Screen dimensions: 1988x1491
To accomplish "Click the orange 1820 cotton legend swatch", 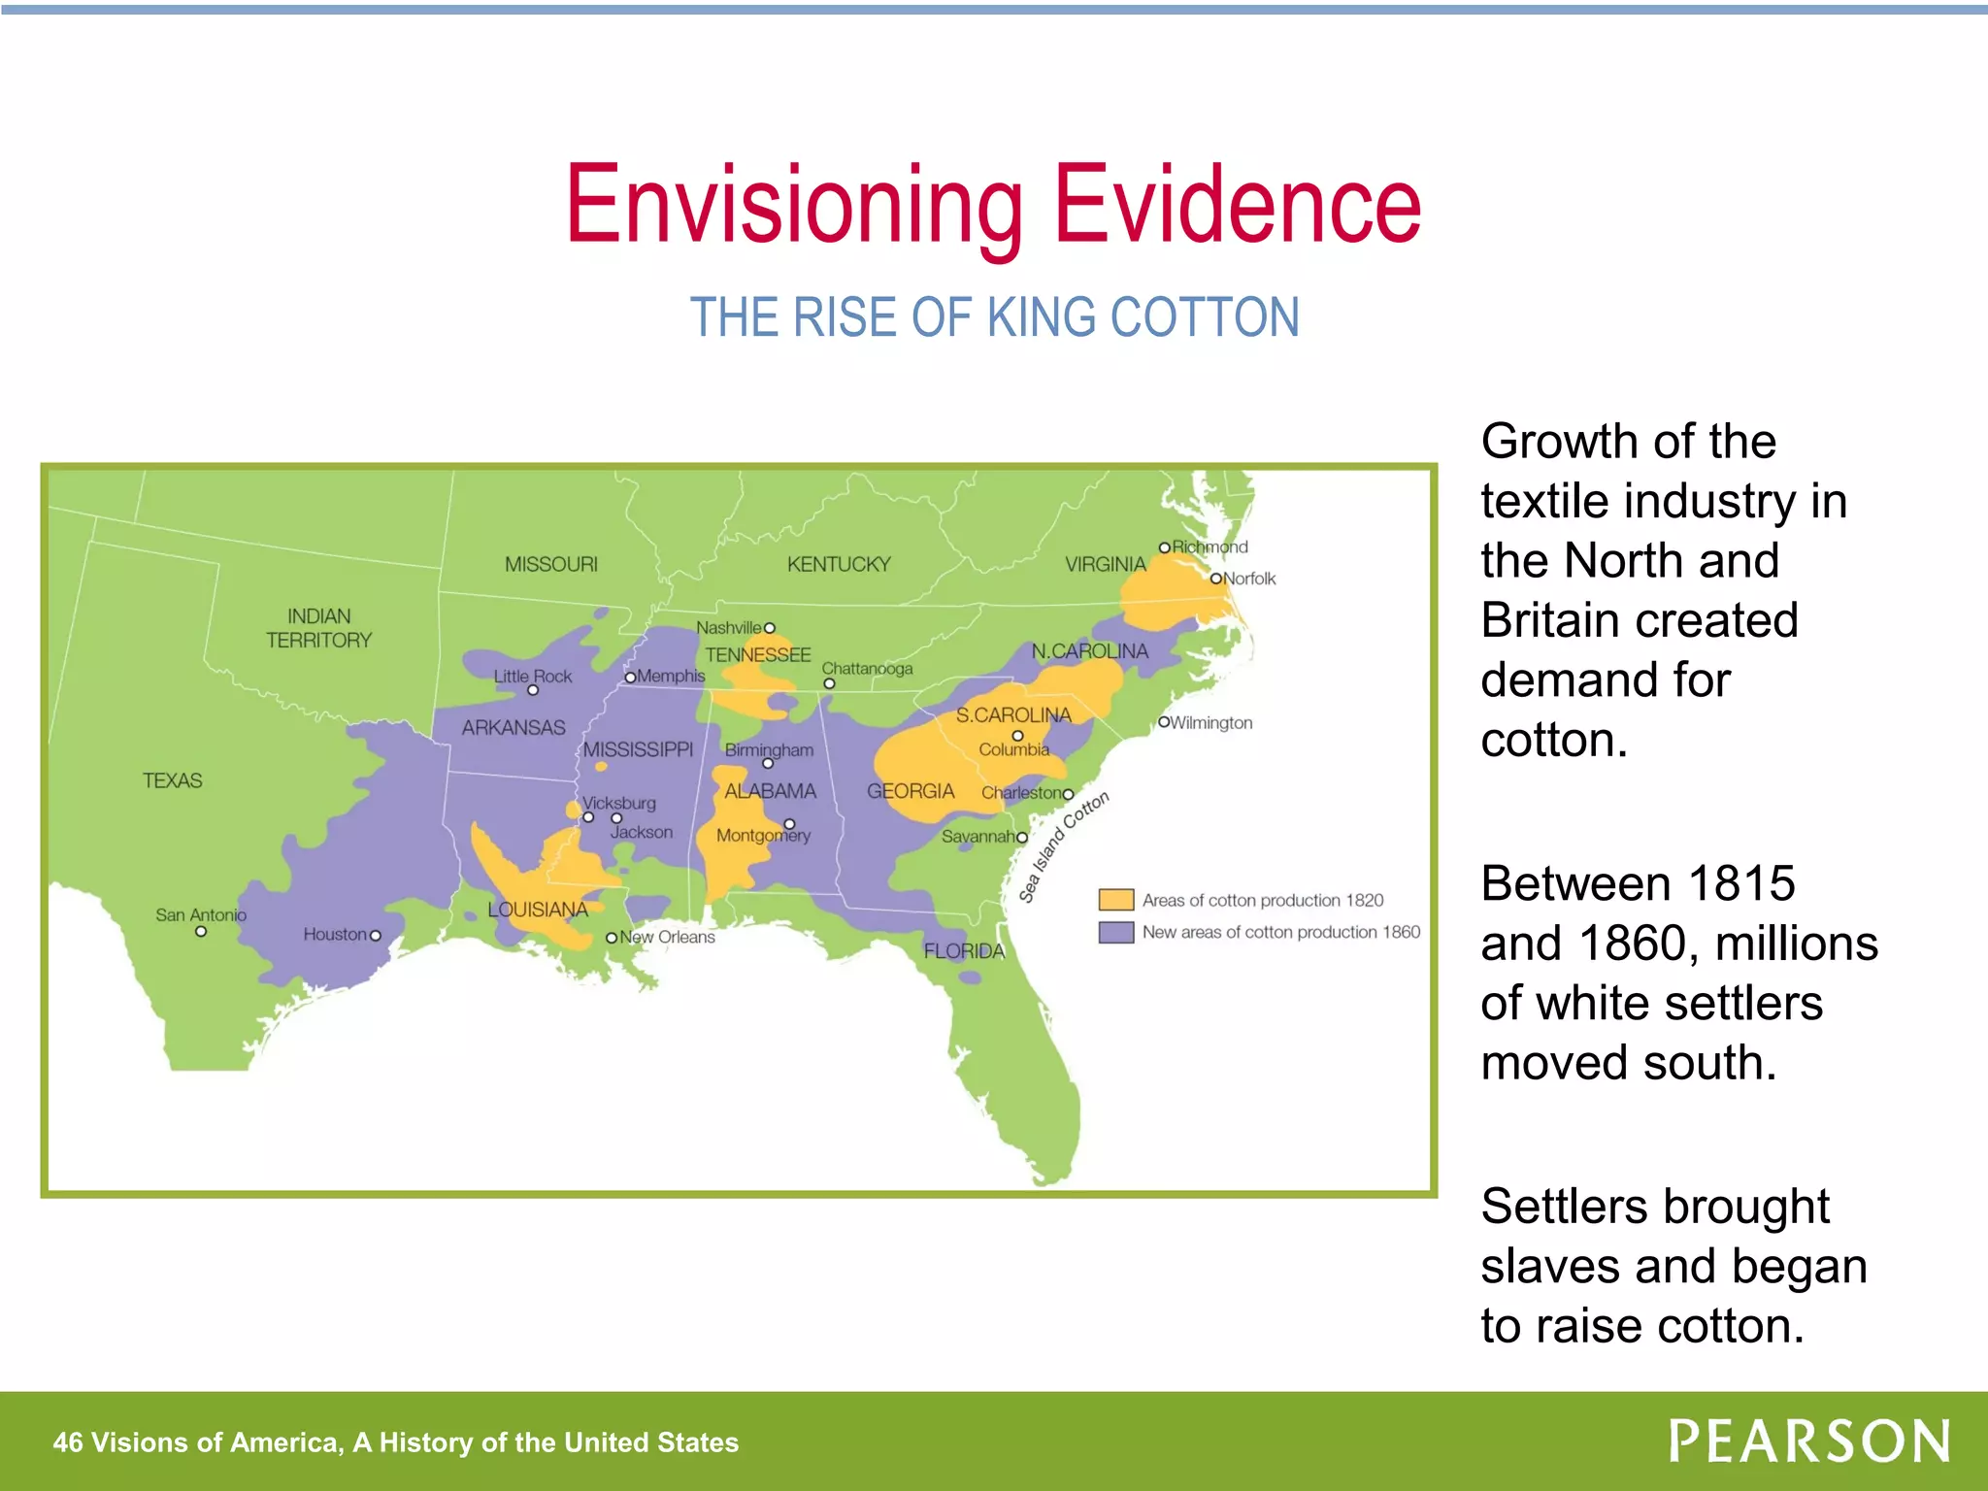I will (1115, 900).
